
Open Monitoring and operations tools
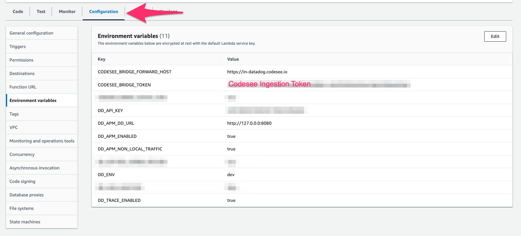tap(42, 141)
